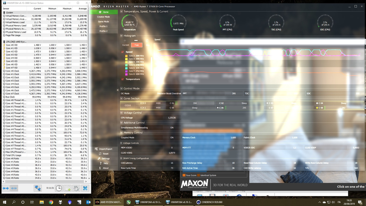366x206 pixels.
Task: Open HWiNFO remote network connection button
Action: [38, 188]
